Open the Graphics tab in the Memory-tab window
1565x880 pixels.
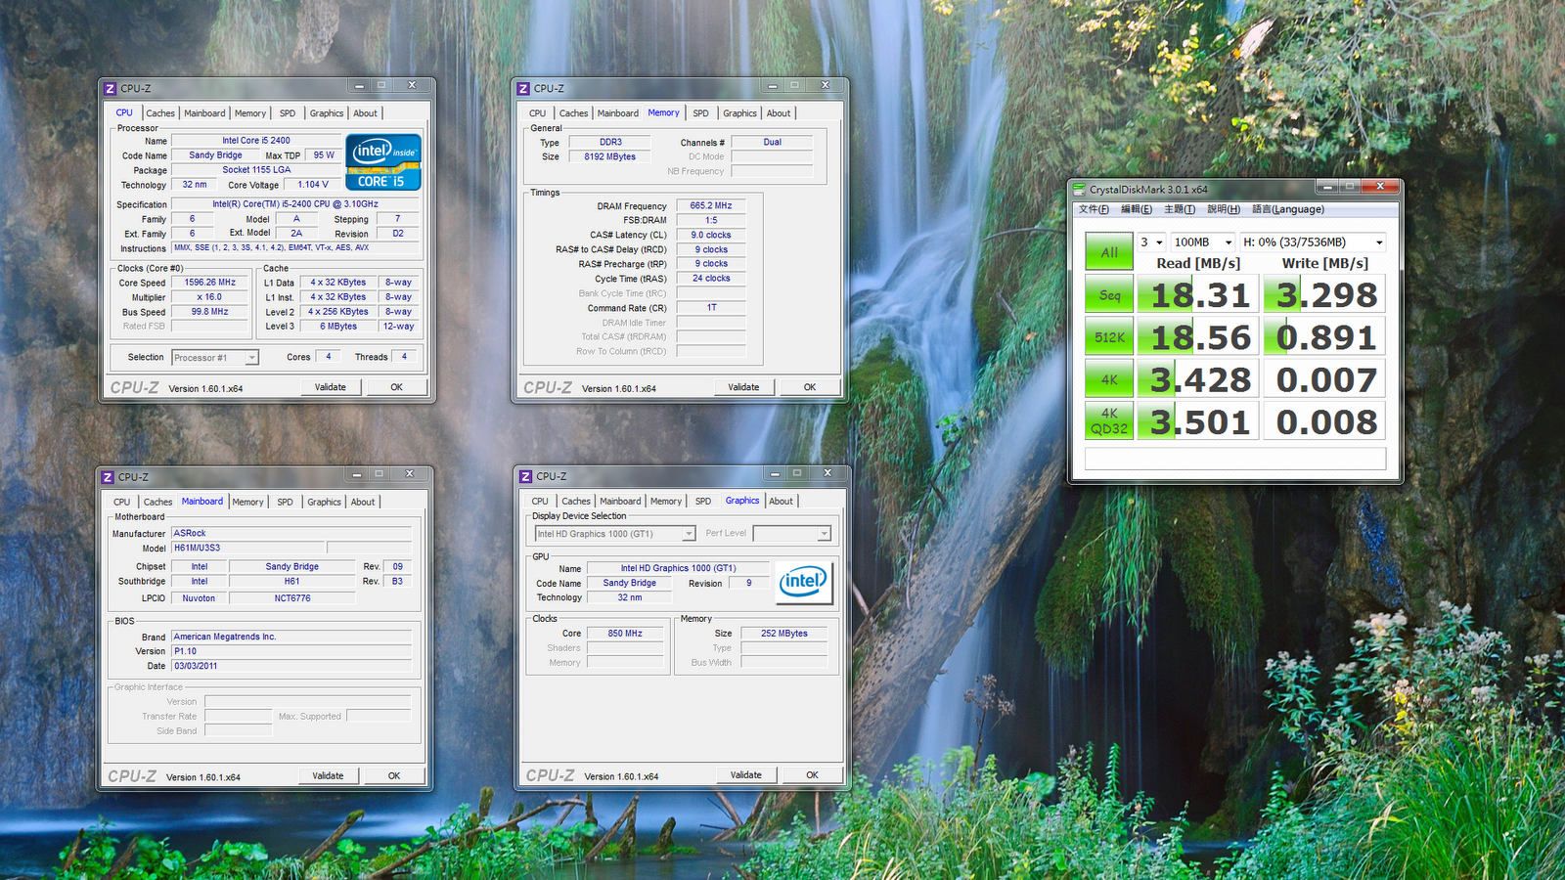tap(740, 113)
